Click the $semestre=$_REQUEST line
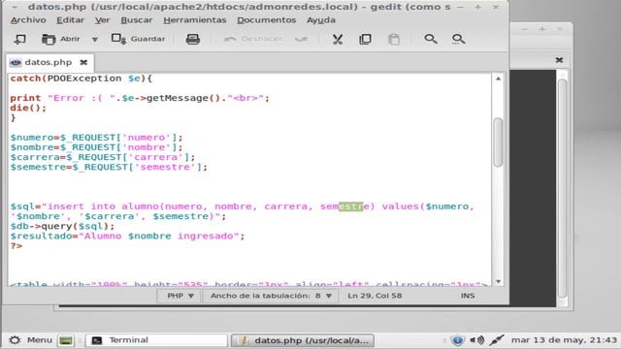The width and height of the screenshot is (621, 349). click(x=109, y=167)
